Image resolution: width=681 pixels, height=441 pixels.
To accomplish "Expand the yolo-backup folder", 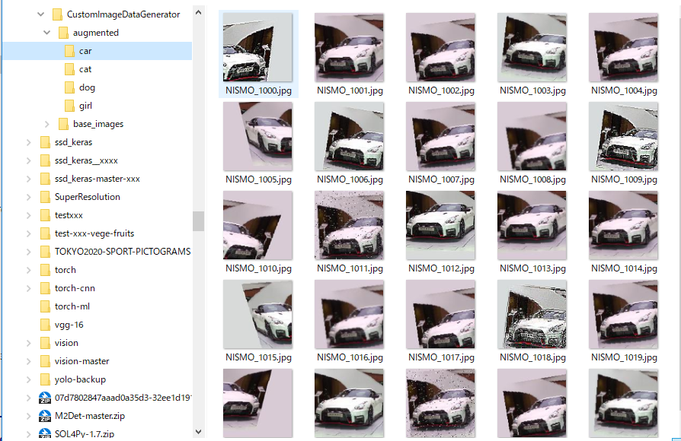I will coord(29,379).
